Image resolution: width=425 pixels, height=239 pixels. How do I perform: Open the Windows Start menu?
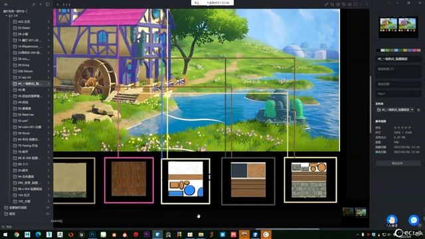coord(5,234)
